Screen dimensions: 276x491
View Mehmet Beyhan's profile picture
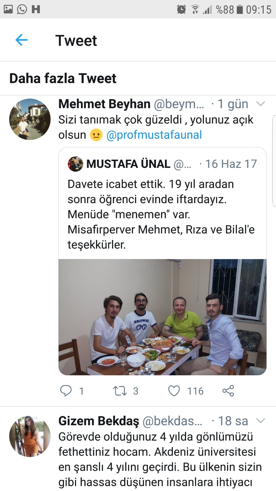30,119
